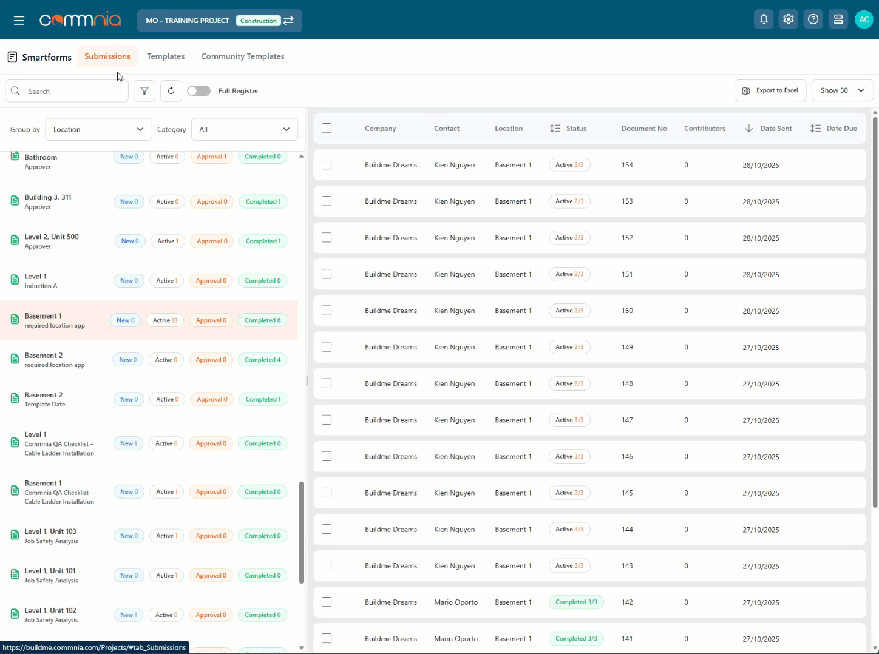Image resolution: width=879 pixels, height=654 pixels.
Task: Switch to the Templates tab
Action: coord(166,56)
